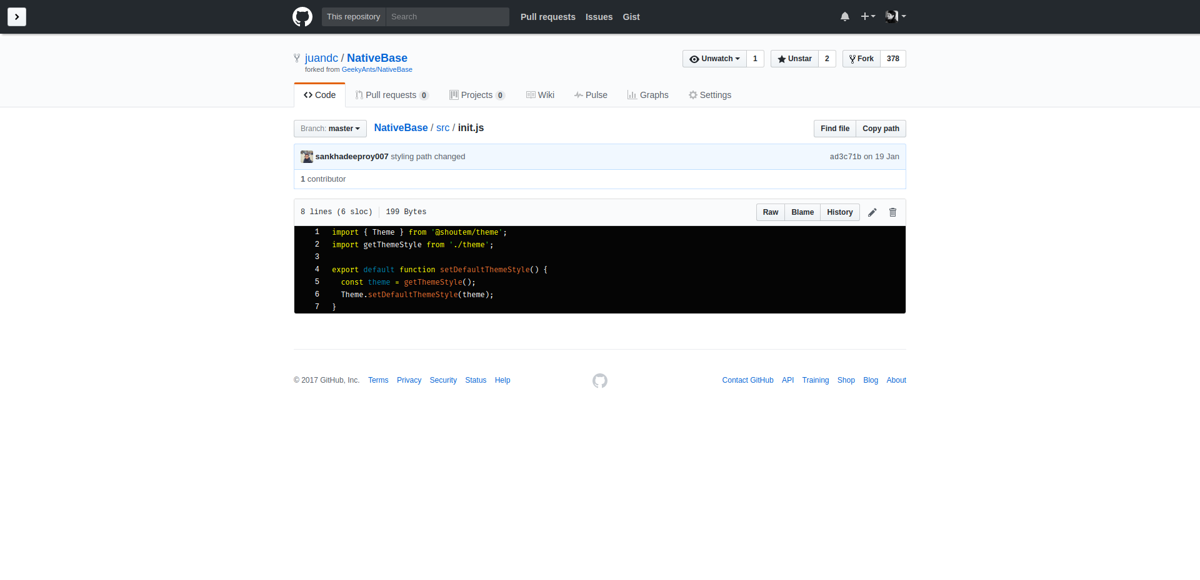View the watchers count 1
Screen dimensions: 1200x580
click(755, 59)
